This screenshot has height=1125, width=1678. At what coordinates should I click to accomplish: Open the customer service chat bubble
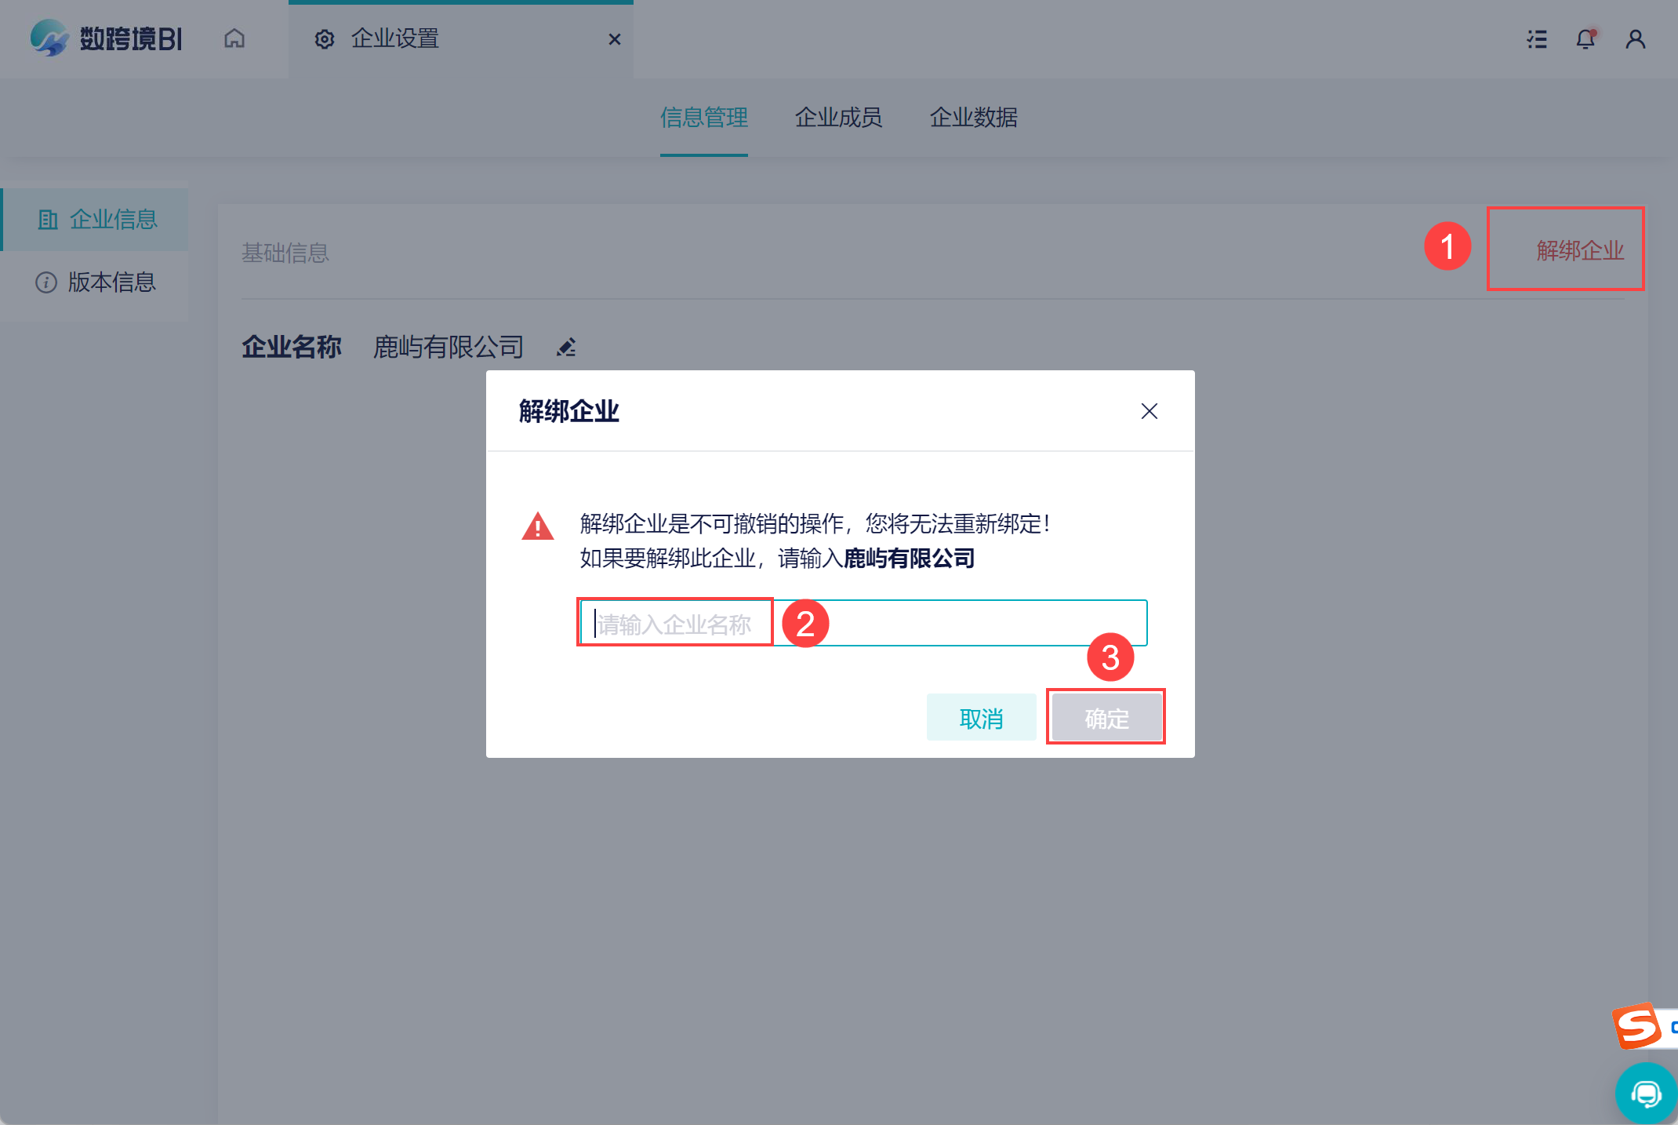pyautogui.click(x=1646, y=1094)
